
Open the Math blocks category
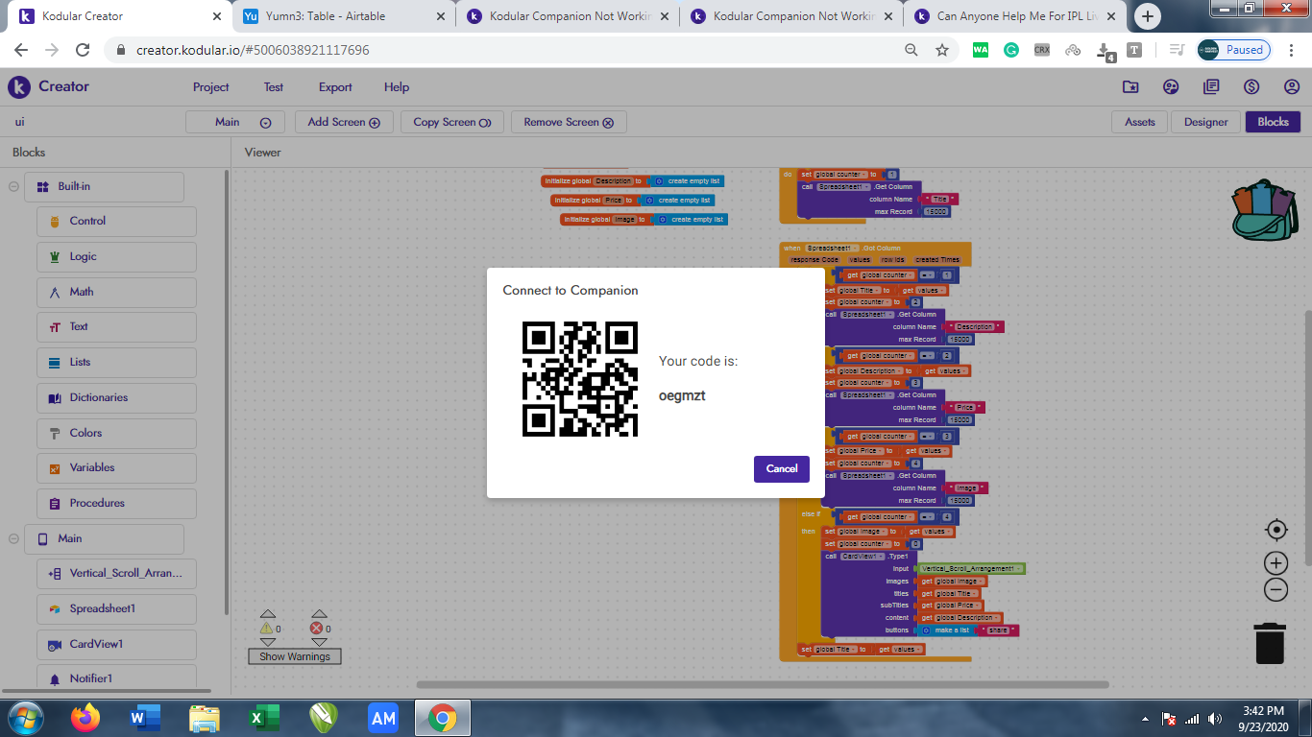[116, 292]
